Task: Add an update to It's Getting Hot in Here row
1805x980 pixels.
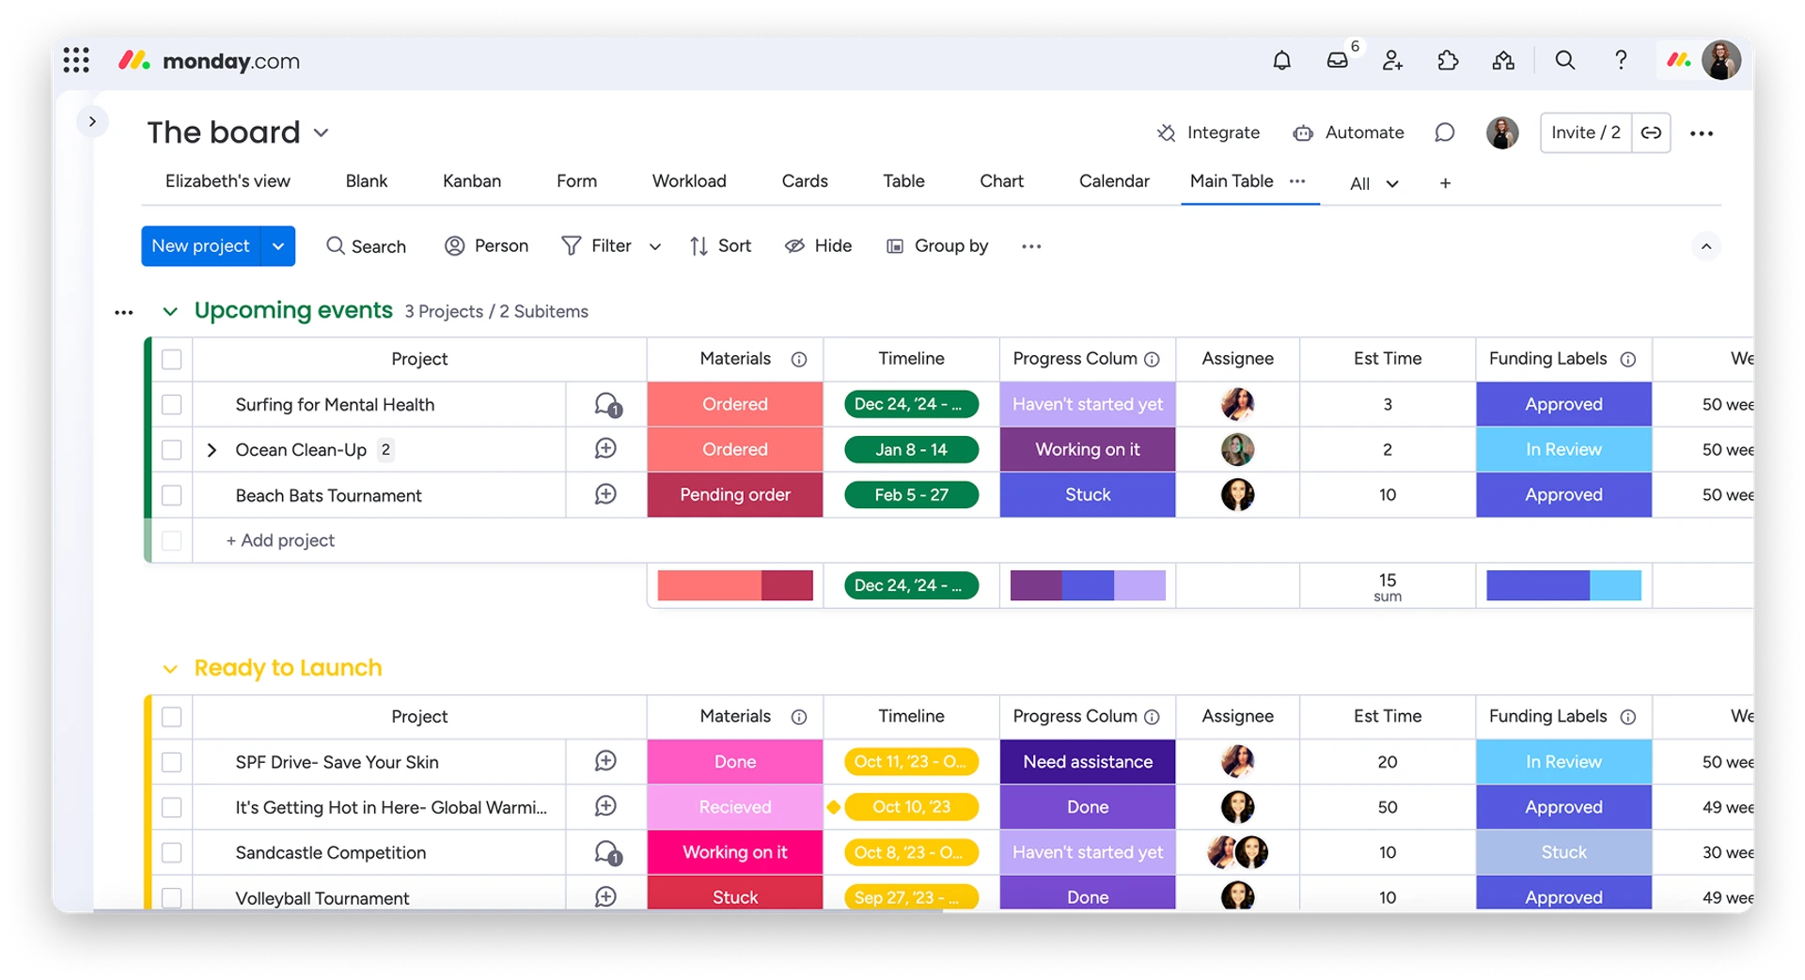Action: pyautogui.click(x=605, y=806)
